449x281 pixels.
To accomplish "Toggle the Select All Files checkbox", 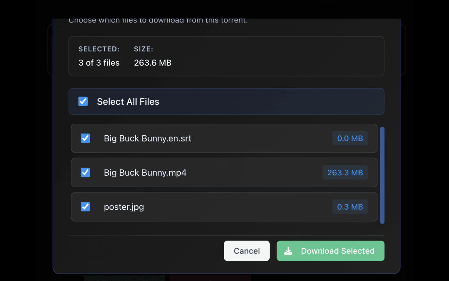I will [83, 102].
